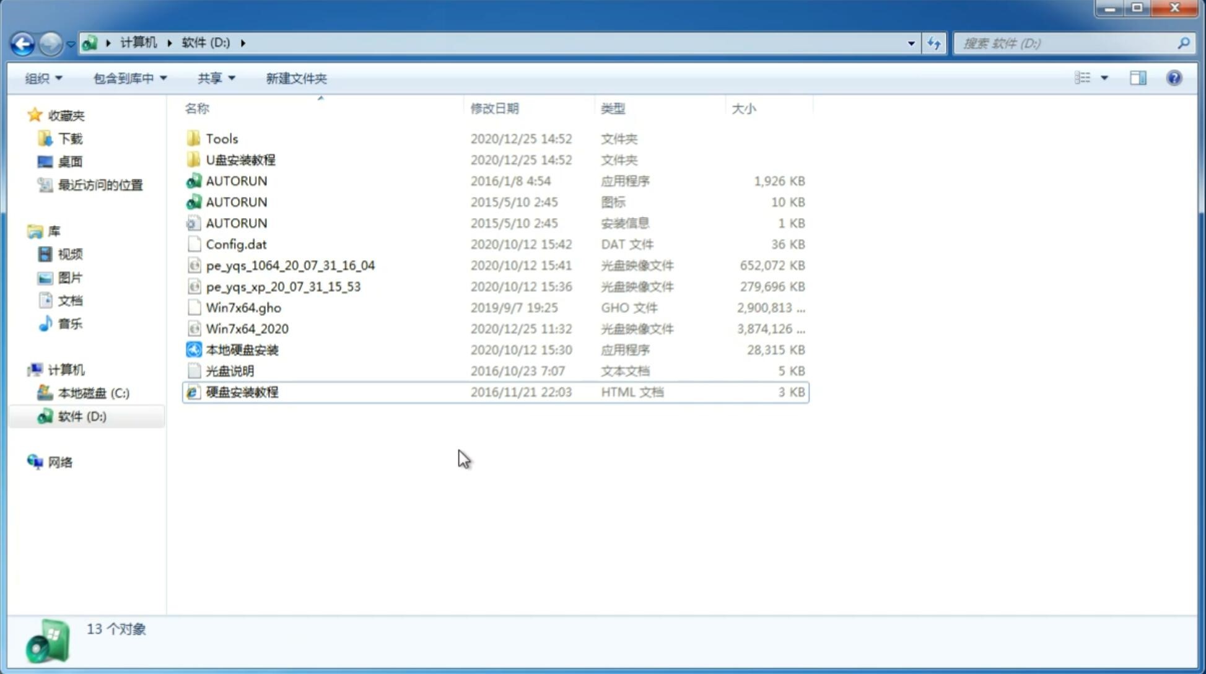
Task: Open the Tools folder
Action: click(x=221, y=138)
